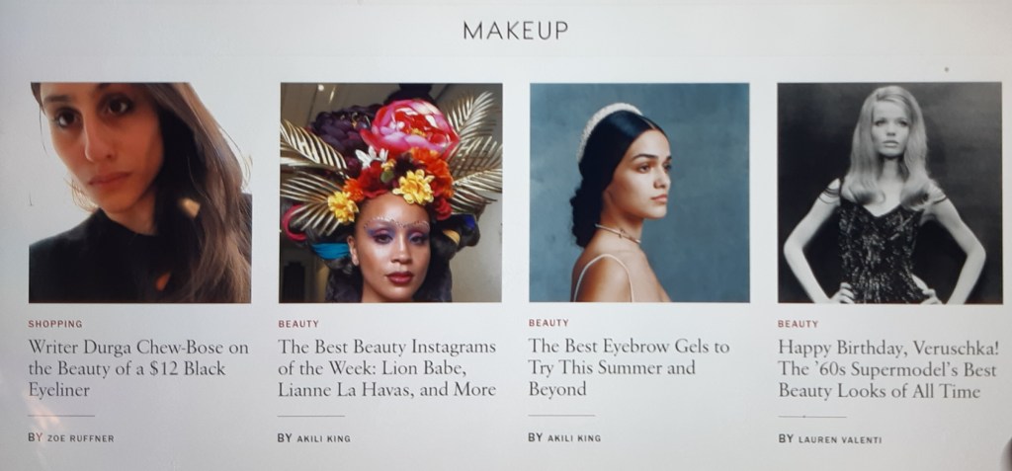Open 'Happy Birthday, Veruschka!' headline
The height and width of the screenshot is (471, 1012).
click(888, 369)
